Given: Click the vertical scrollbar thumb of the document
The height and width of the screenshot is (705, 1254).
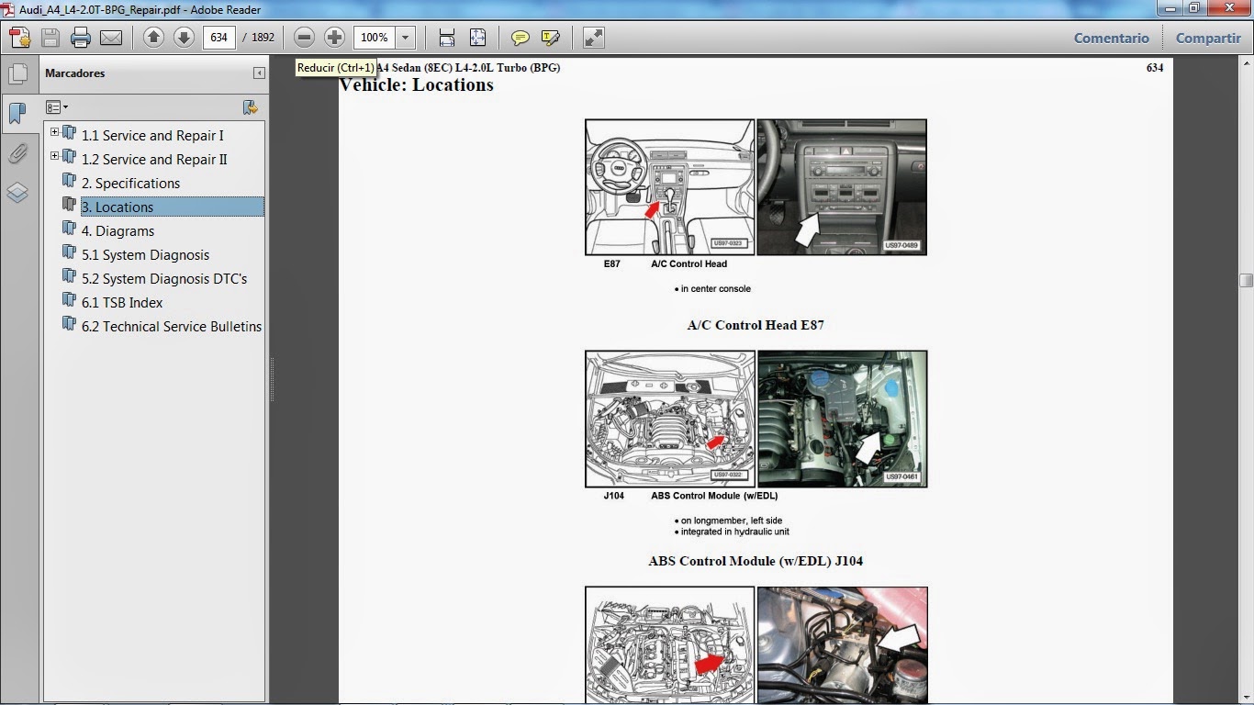Looking at the screenshot, I should tap(1246, 281).
